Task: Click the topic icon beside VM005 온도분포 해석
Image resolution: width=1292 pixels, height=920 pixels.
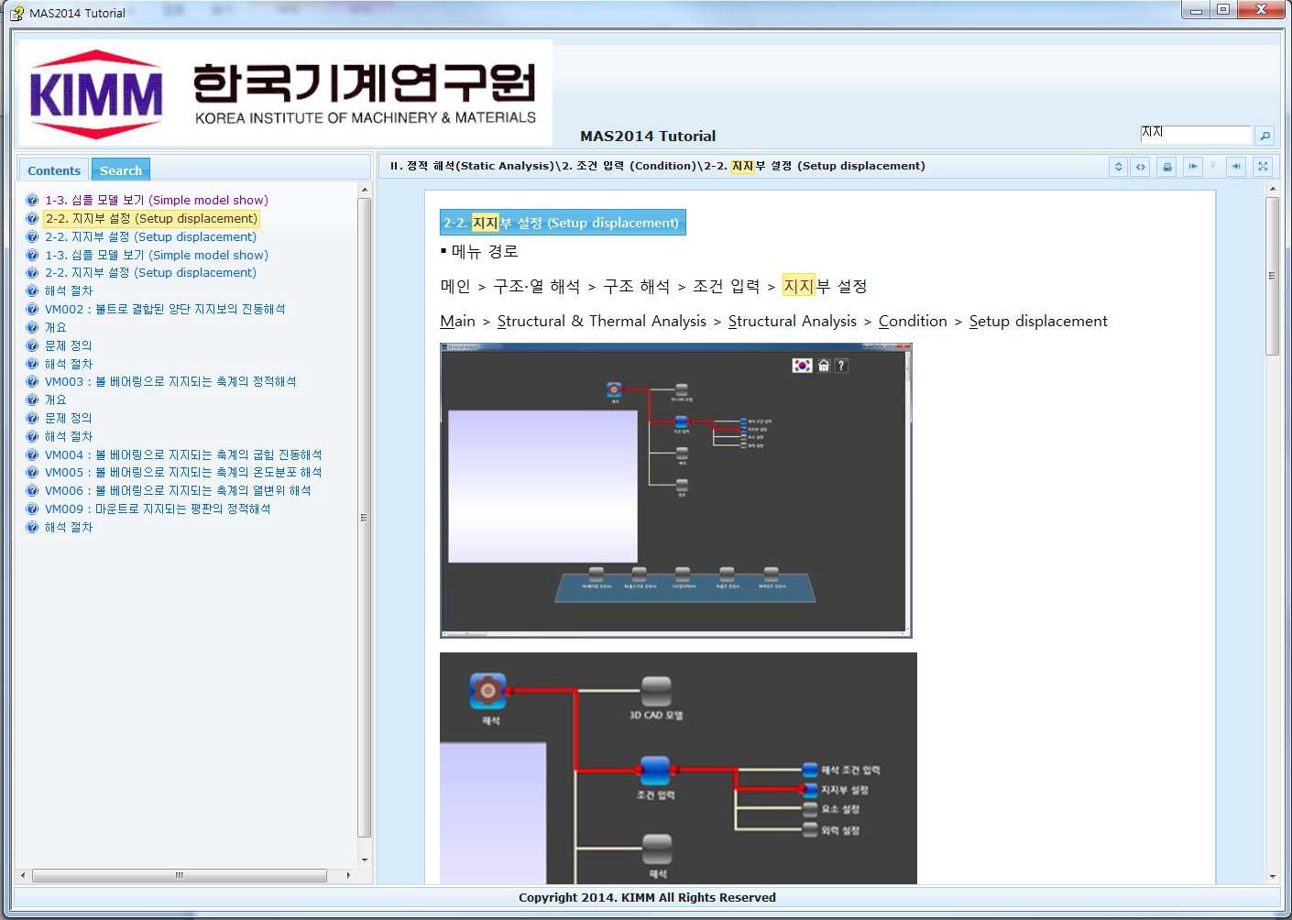Action: (x=32, y=472)
